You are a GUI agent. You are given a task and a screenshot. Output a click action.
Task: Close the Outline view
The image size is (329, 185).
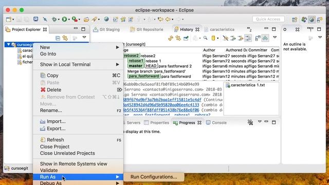(x=297, y=30)
